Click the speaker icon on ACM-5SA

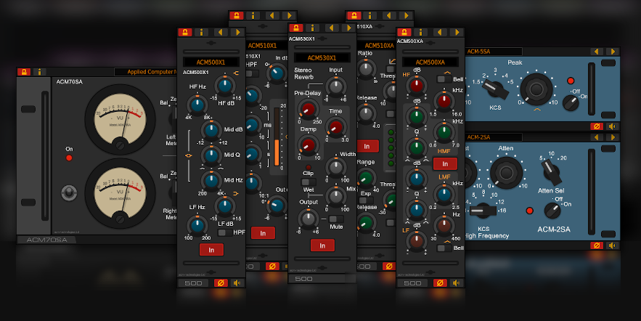613,126
